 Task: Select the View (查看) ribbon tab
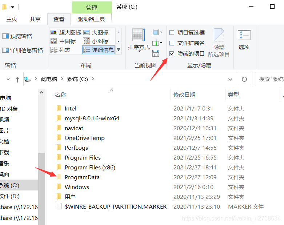59,19
